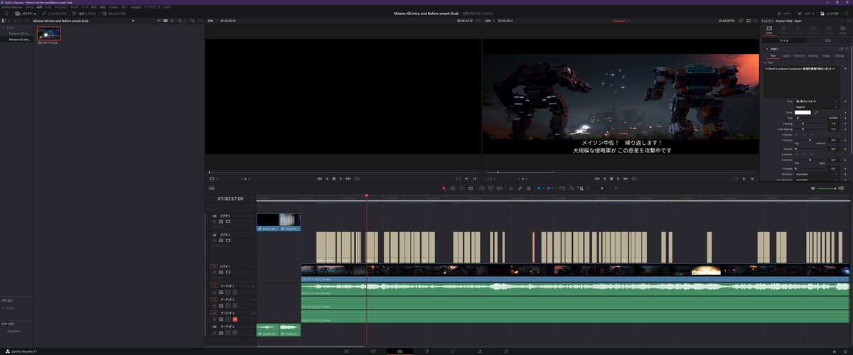Open the Fairlight music-note page icon
The image size is (853, 355).
coord(479,351)
